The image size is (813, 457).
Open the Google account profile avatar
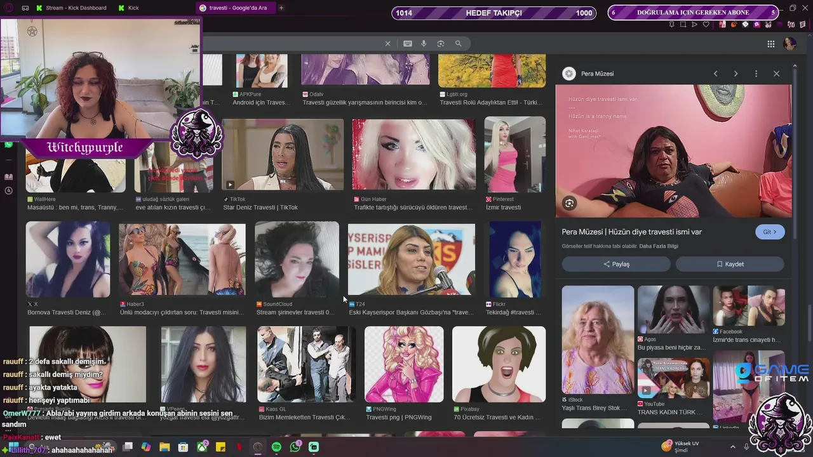789,44
